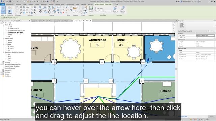Click the Conference room tag 30

pyautogui.click(x=97, y=45)
